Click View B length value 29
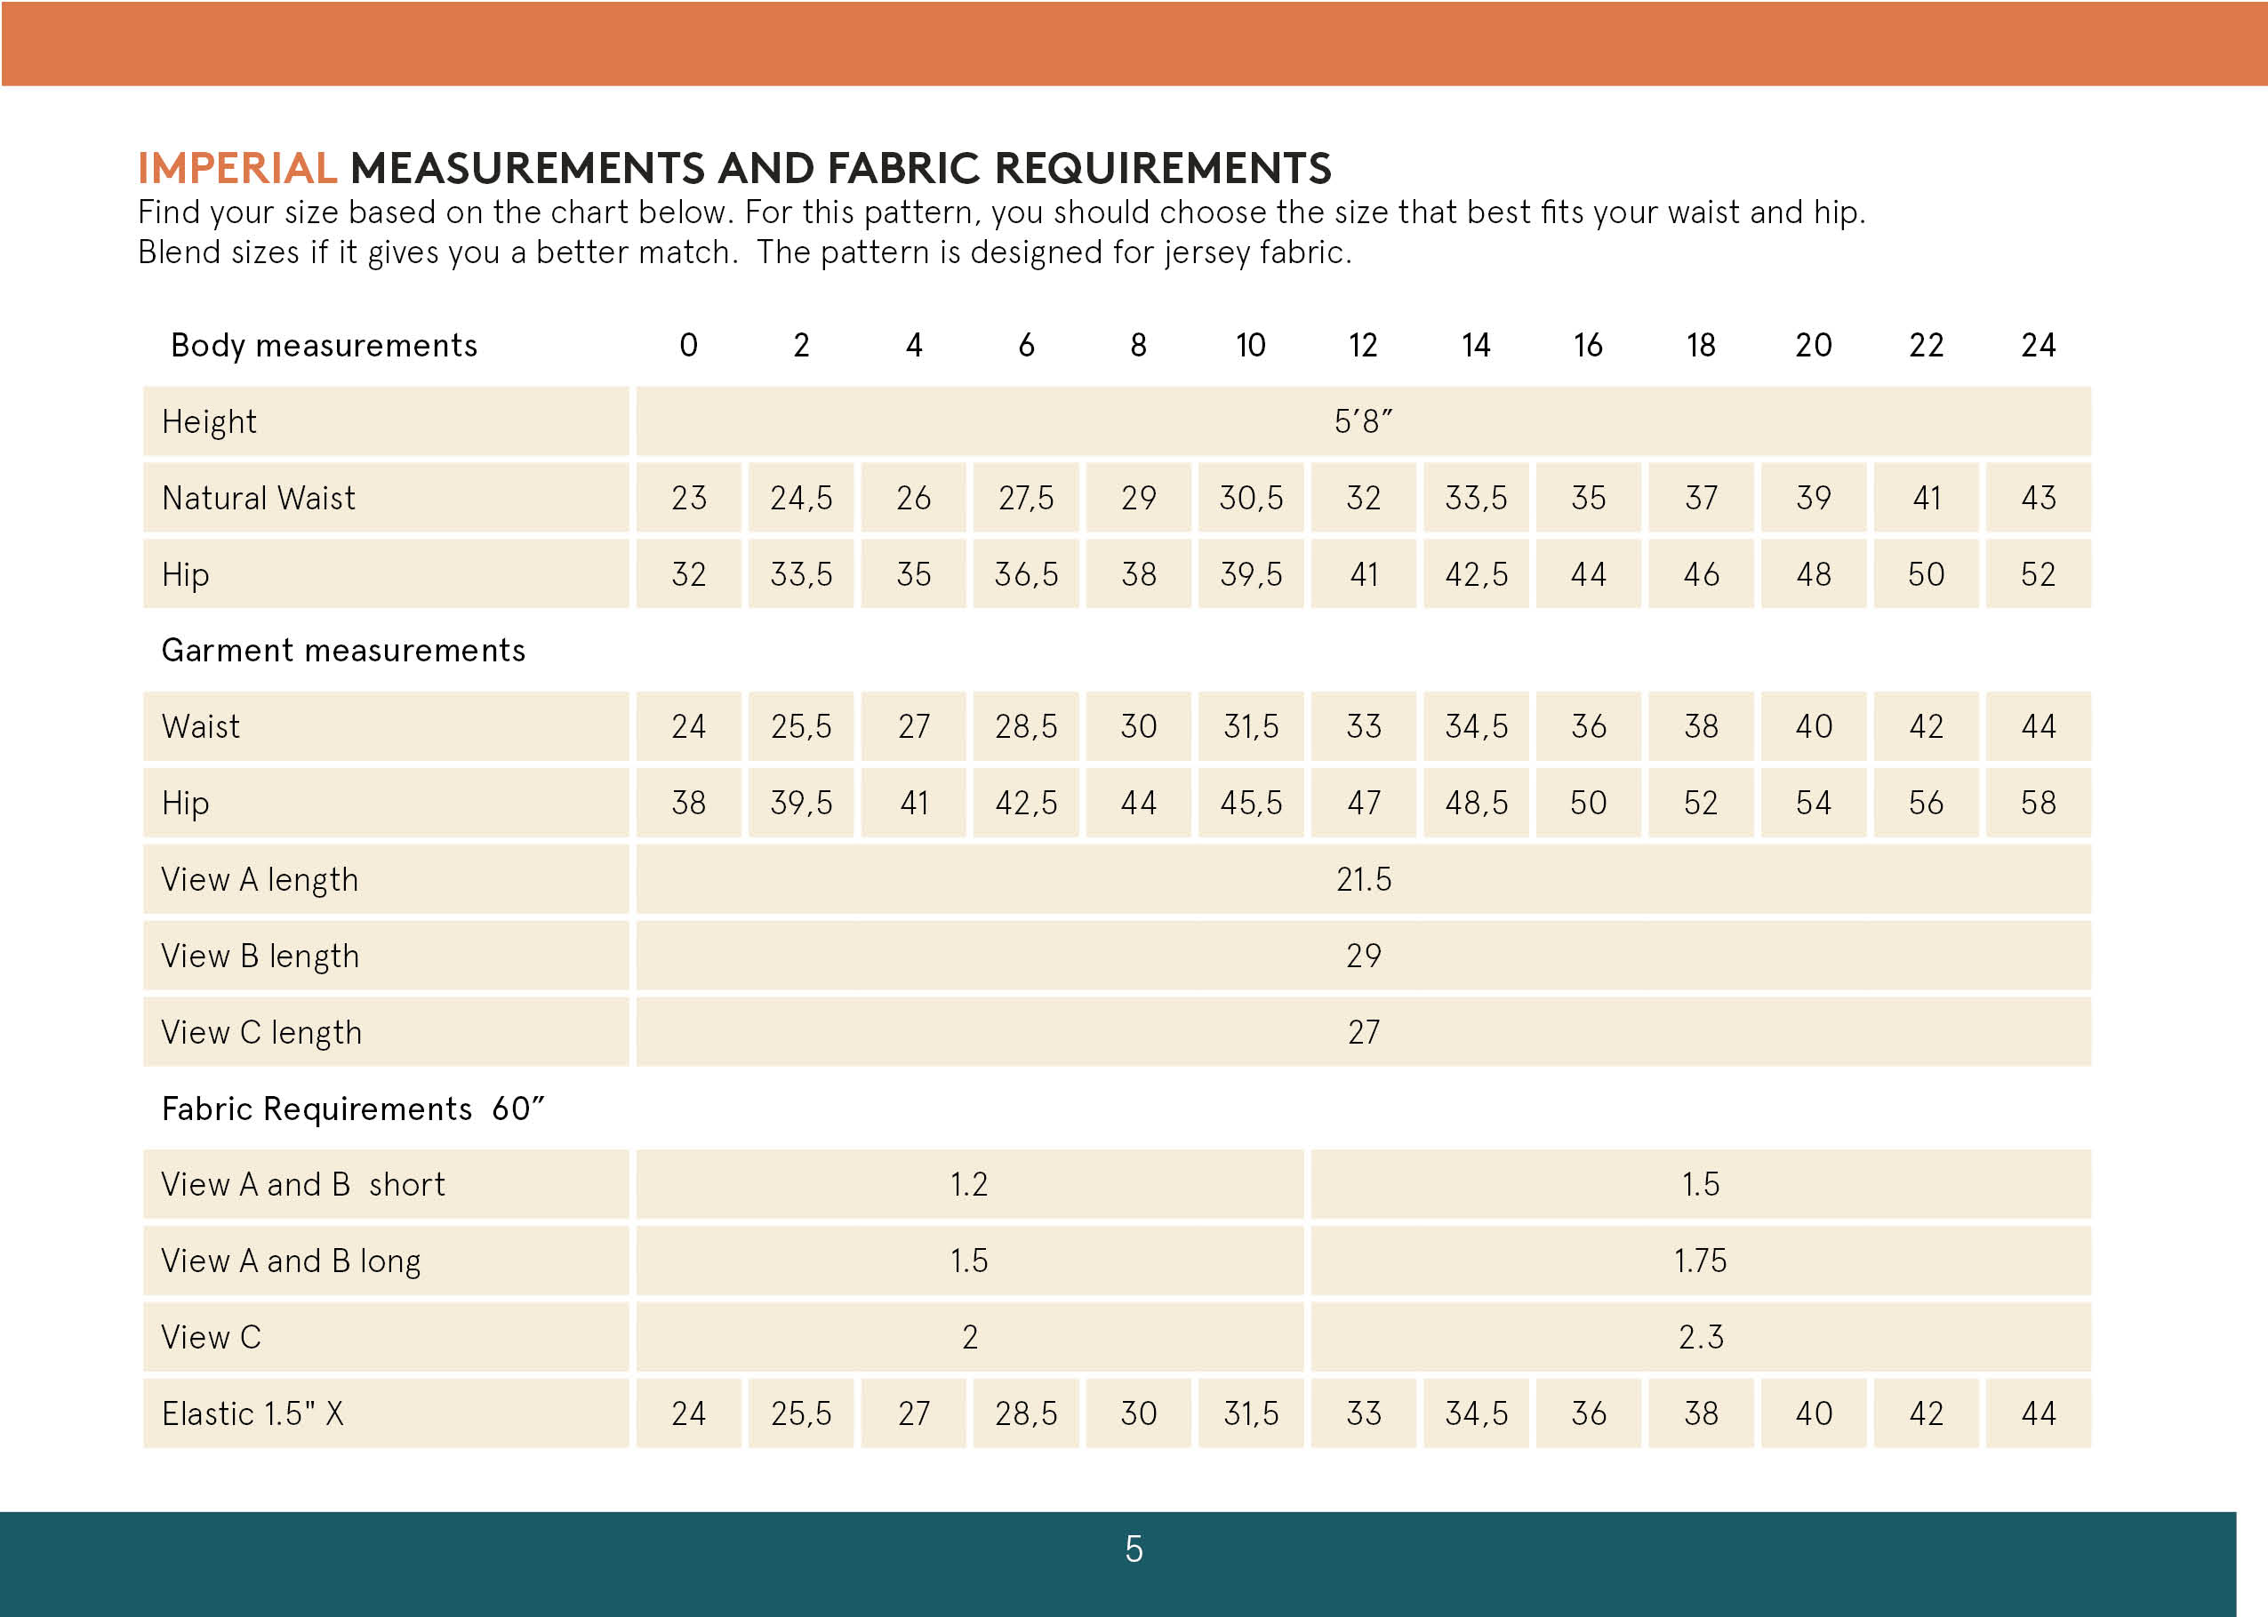 tap(1363, 956)
